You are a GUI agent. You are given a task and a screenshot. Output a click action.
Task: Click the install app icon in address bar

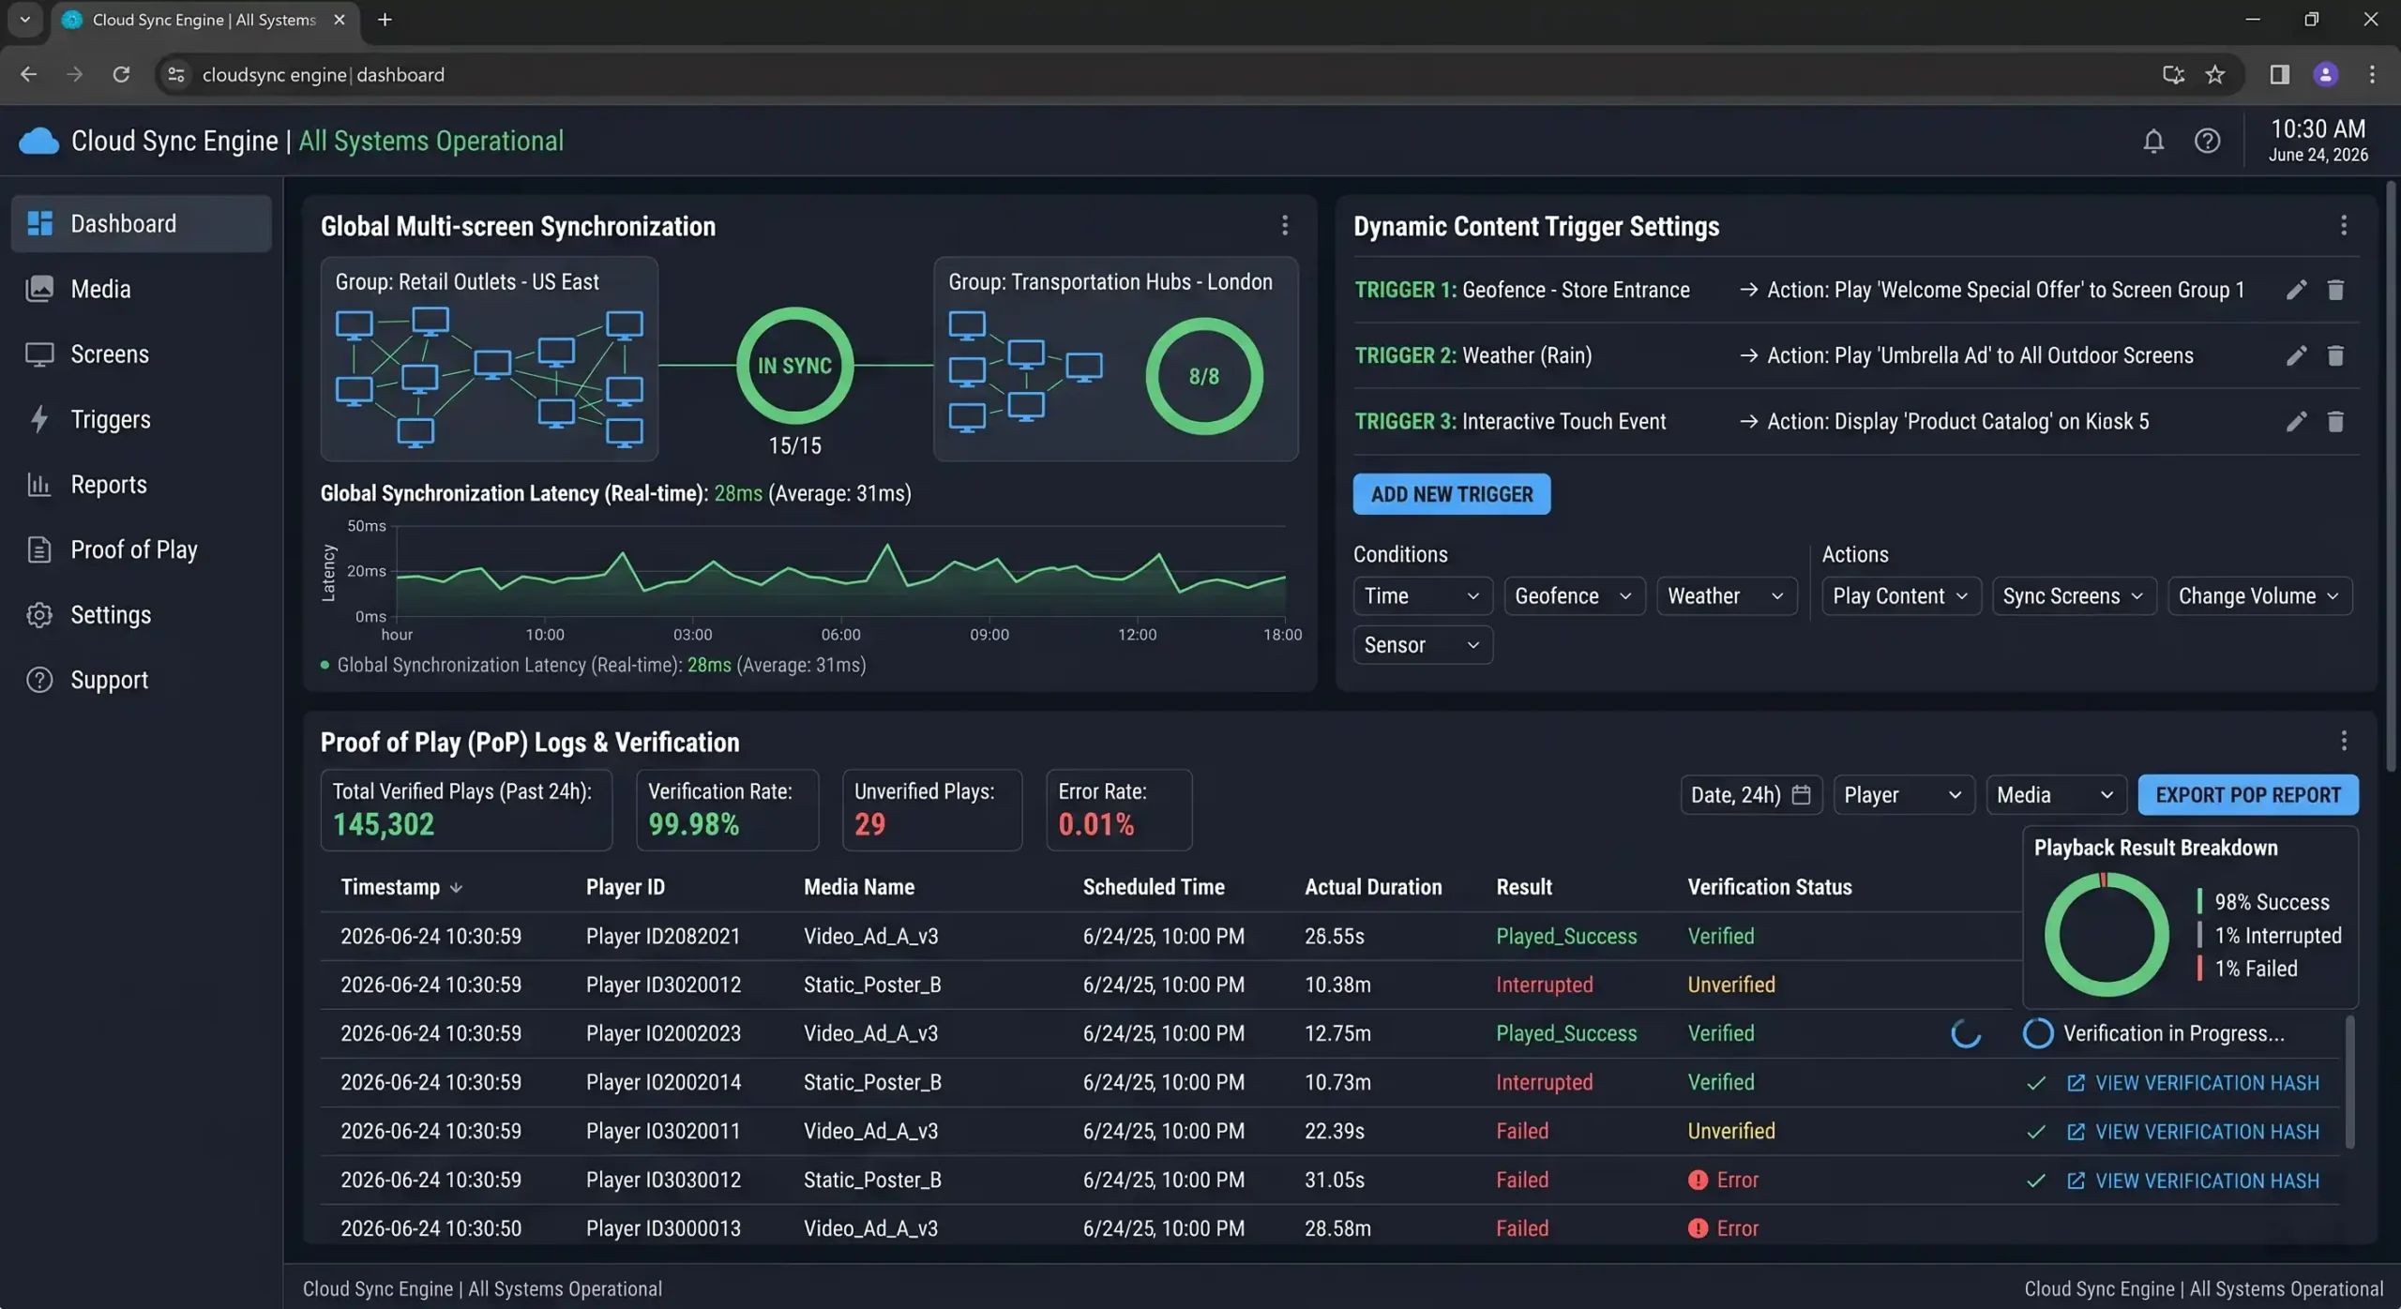click(x=2173, y=75)
